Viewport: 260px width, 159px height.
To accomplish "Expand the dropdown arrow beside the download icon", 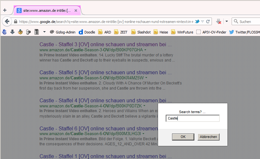I will point(227,21).
